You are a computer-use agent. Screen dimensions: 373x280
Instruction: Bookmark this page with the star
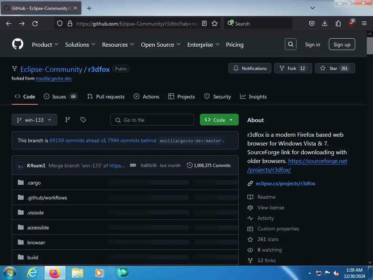[x=215, y=23]
